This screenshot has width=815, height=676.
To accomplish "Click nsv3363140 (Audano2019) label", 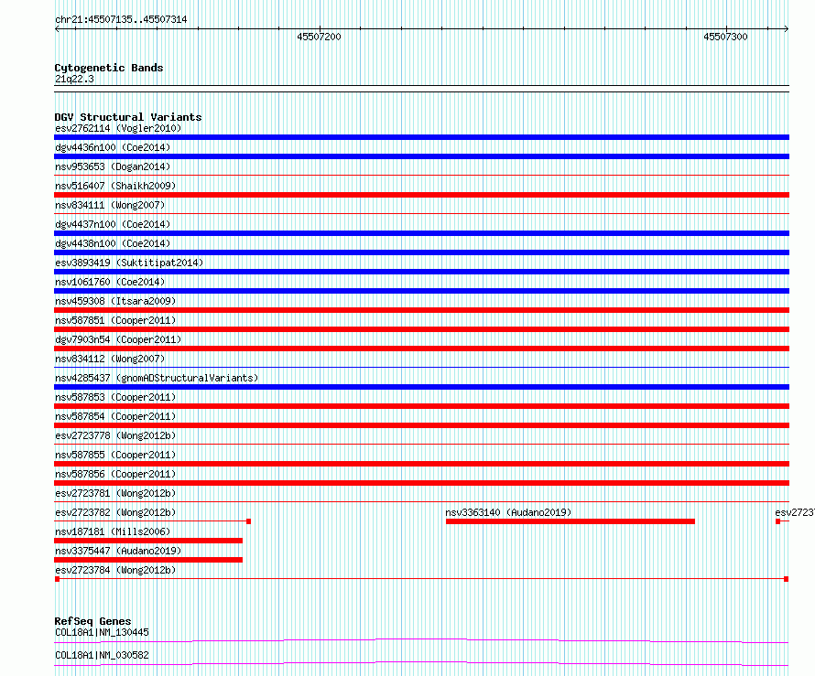I will pos(508,512).
